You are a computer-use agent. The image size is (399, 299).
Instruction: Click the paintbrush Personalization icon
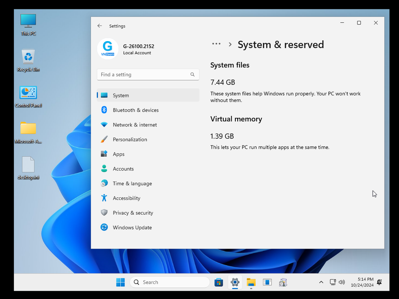point(104,139)
